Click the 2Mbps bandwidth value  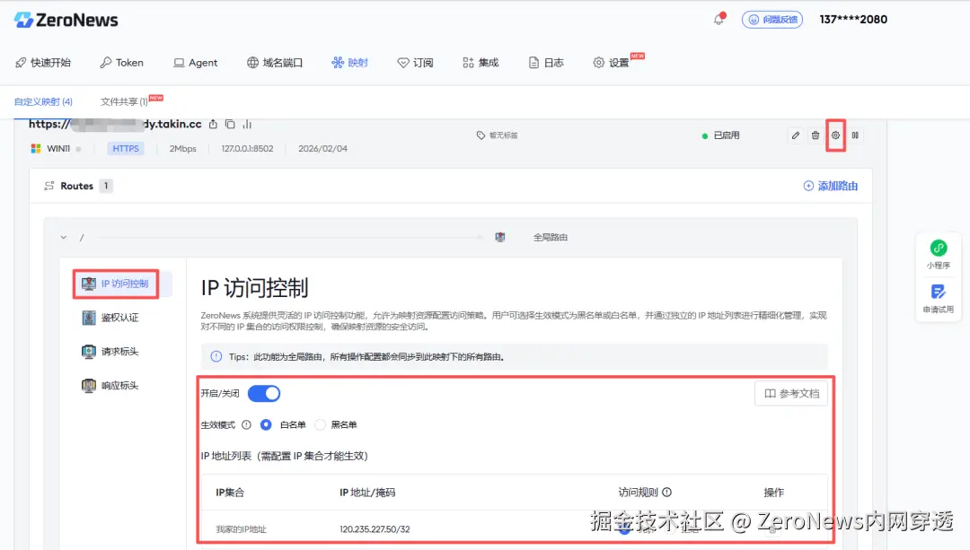tap(183, 149)
